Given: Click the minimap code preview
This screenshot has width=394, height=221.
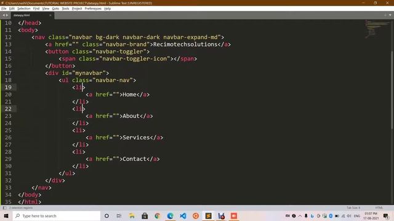Looking at the screenshot, I should (x=377, y=29).
